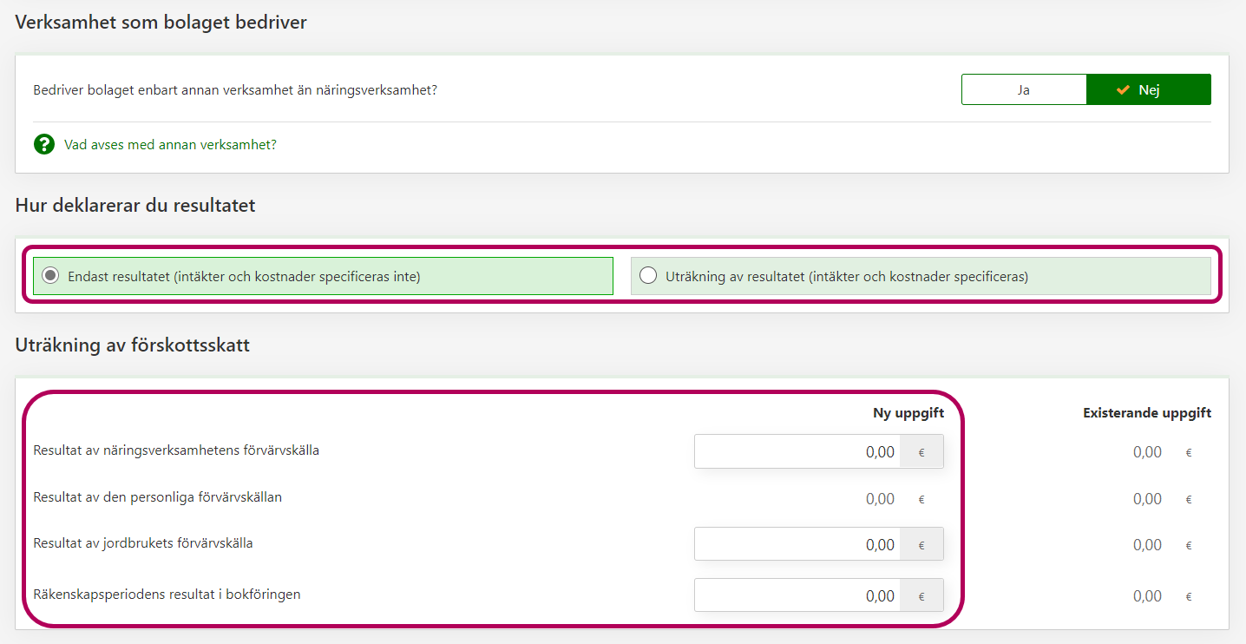The image size is (1246, 644).
Task: Select the Nej option button
Action: (x=1148, y=89)
